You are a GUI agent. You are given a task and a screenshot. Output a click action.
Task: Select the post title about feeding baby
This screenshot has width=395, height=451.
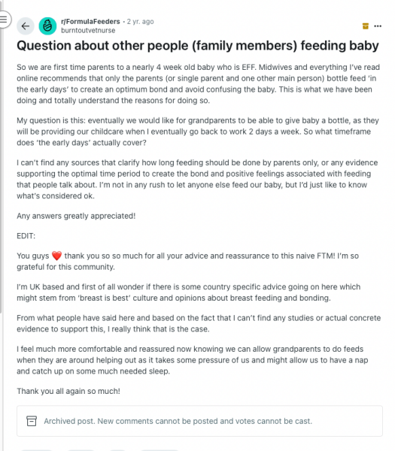click(x=197, y=45)
